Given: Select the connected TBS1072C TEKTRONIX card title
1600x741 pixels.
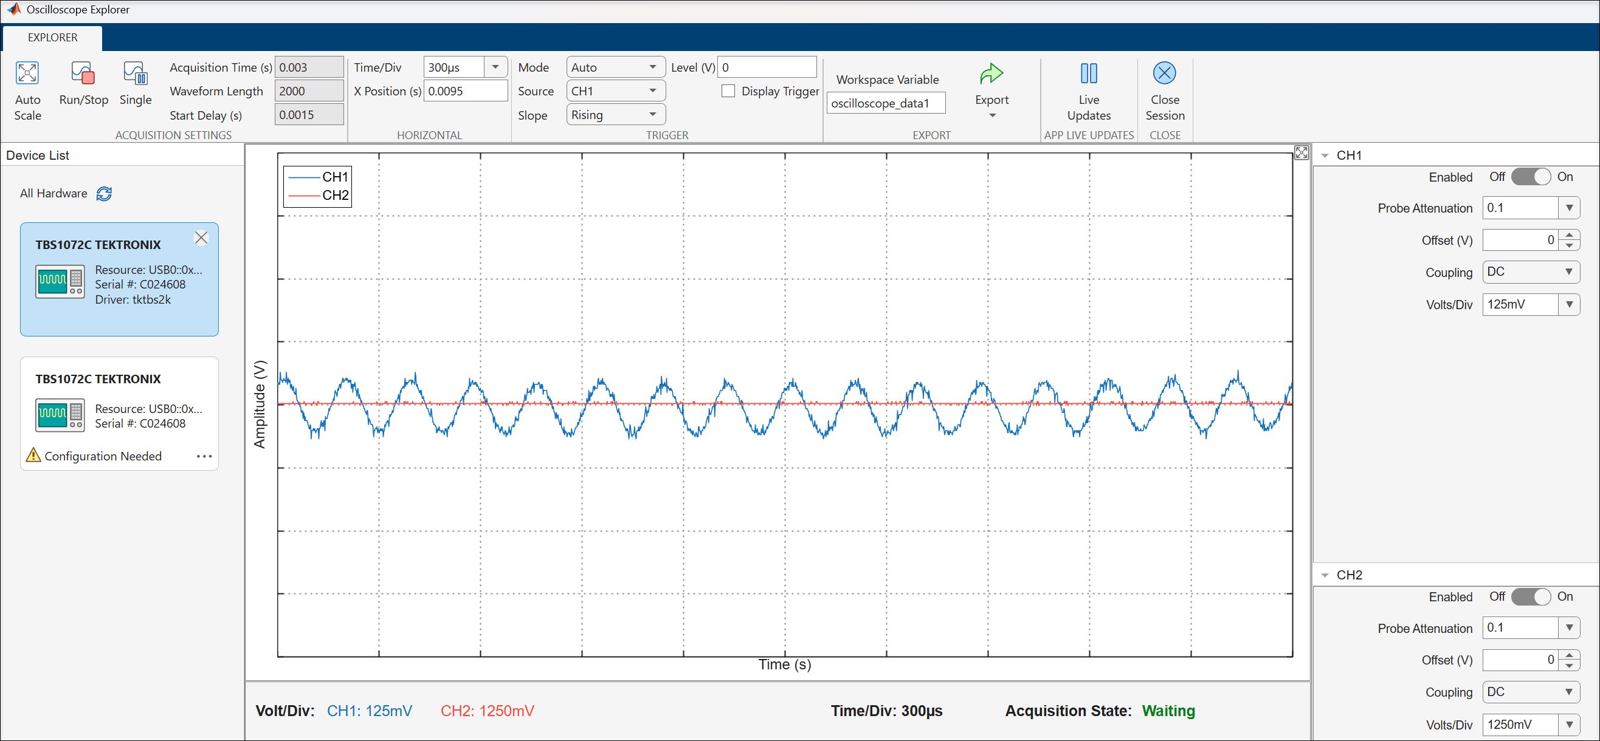Looking at the screenshot, I should click(x=98, y=245).
